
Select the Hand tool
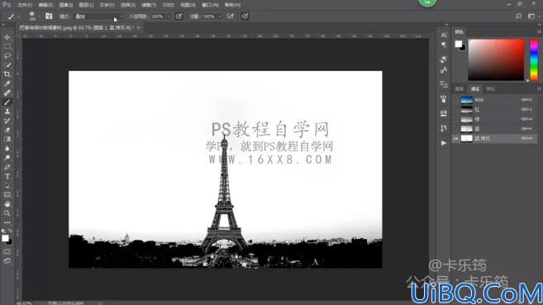coord(7,204)
